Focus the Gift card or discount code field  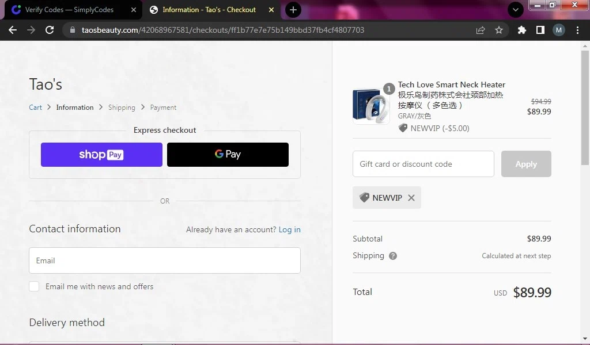click(423, 164)
